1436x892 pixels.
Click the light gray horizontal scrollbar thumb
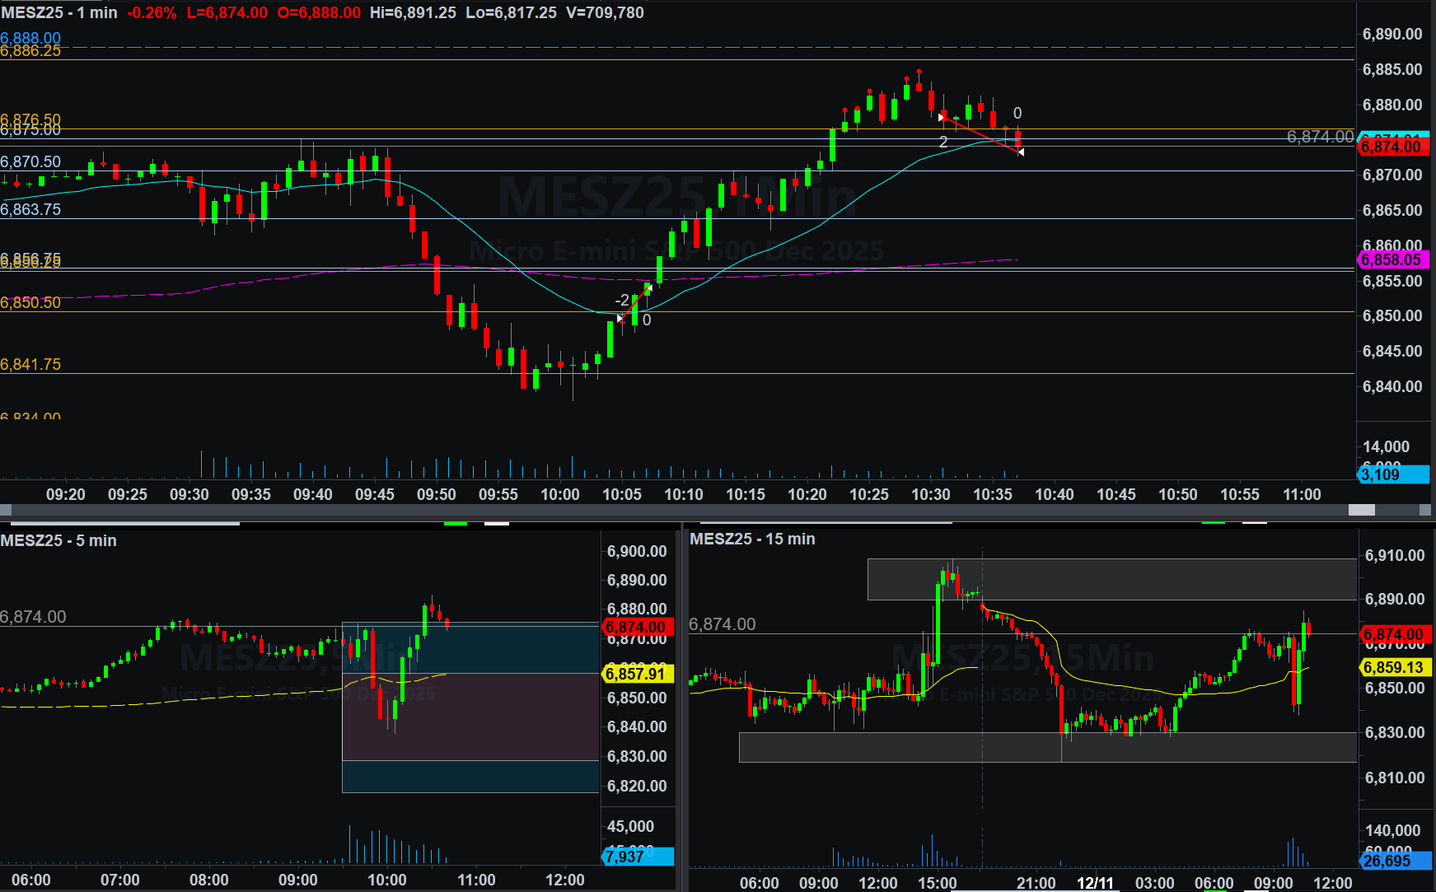tap(1361, 511)
